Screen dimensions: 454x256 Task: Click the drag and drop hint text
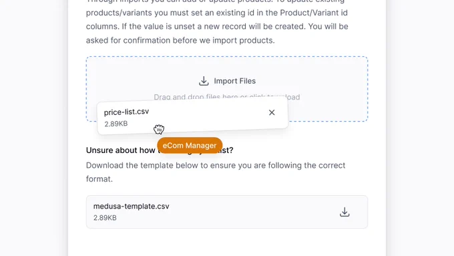pos(227,97)
